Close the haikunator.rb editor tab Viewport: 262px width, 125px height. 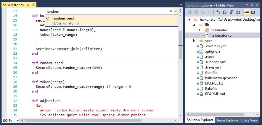click(x=33, y=5)
